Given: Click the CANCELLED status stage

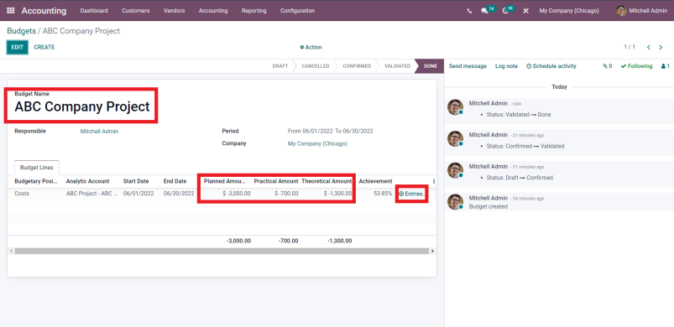Looking at the screenshot, I should click(316, 66).
